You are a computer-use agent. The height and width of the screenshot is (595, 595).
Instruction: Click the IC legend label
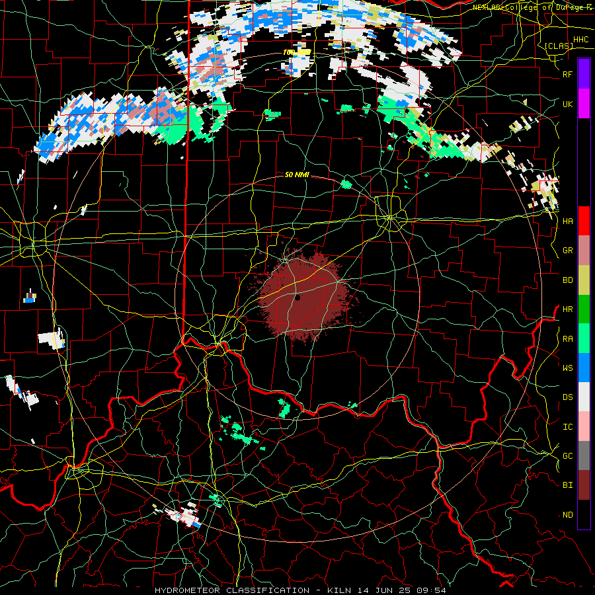568,427
